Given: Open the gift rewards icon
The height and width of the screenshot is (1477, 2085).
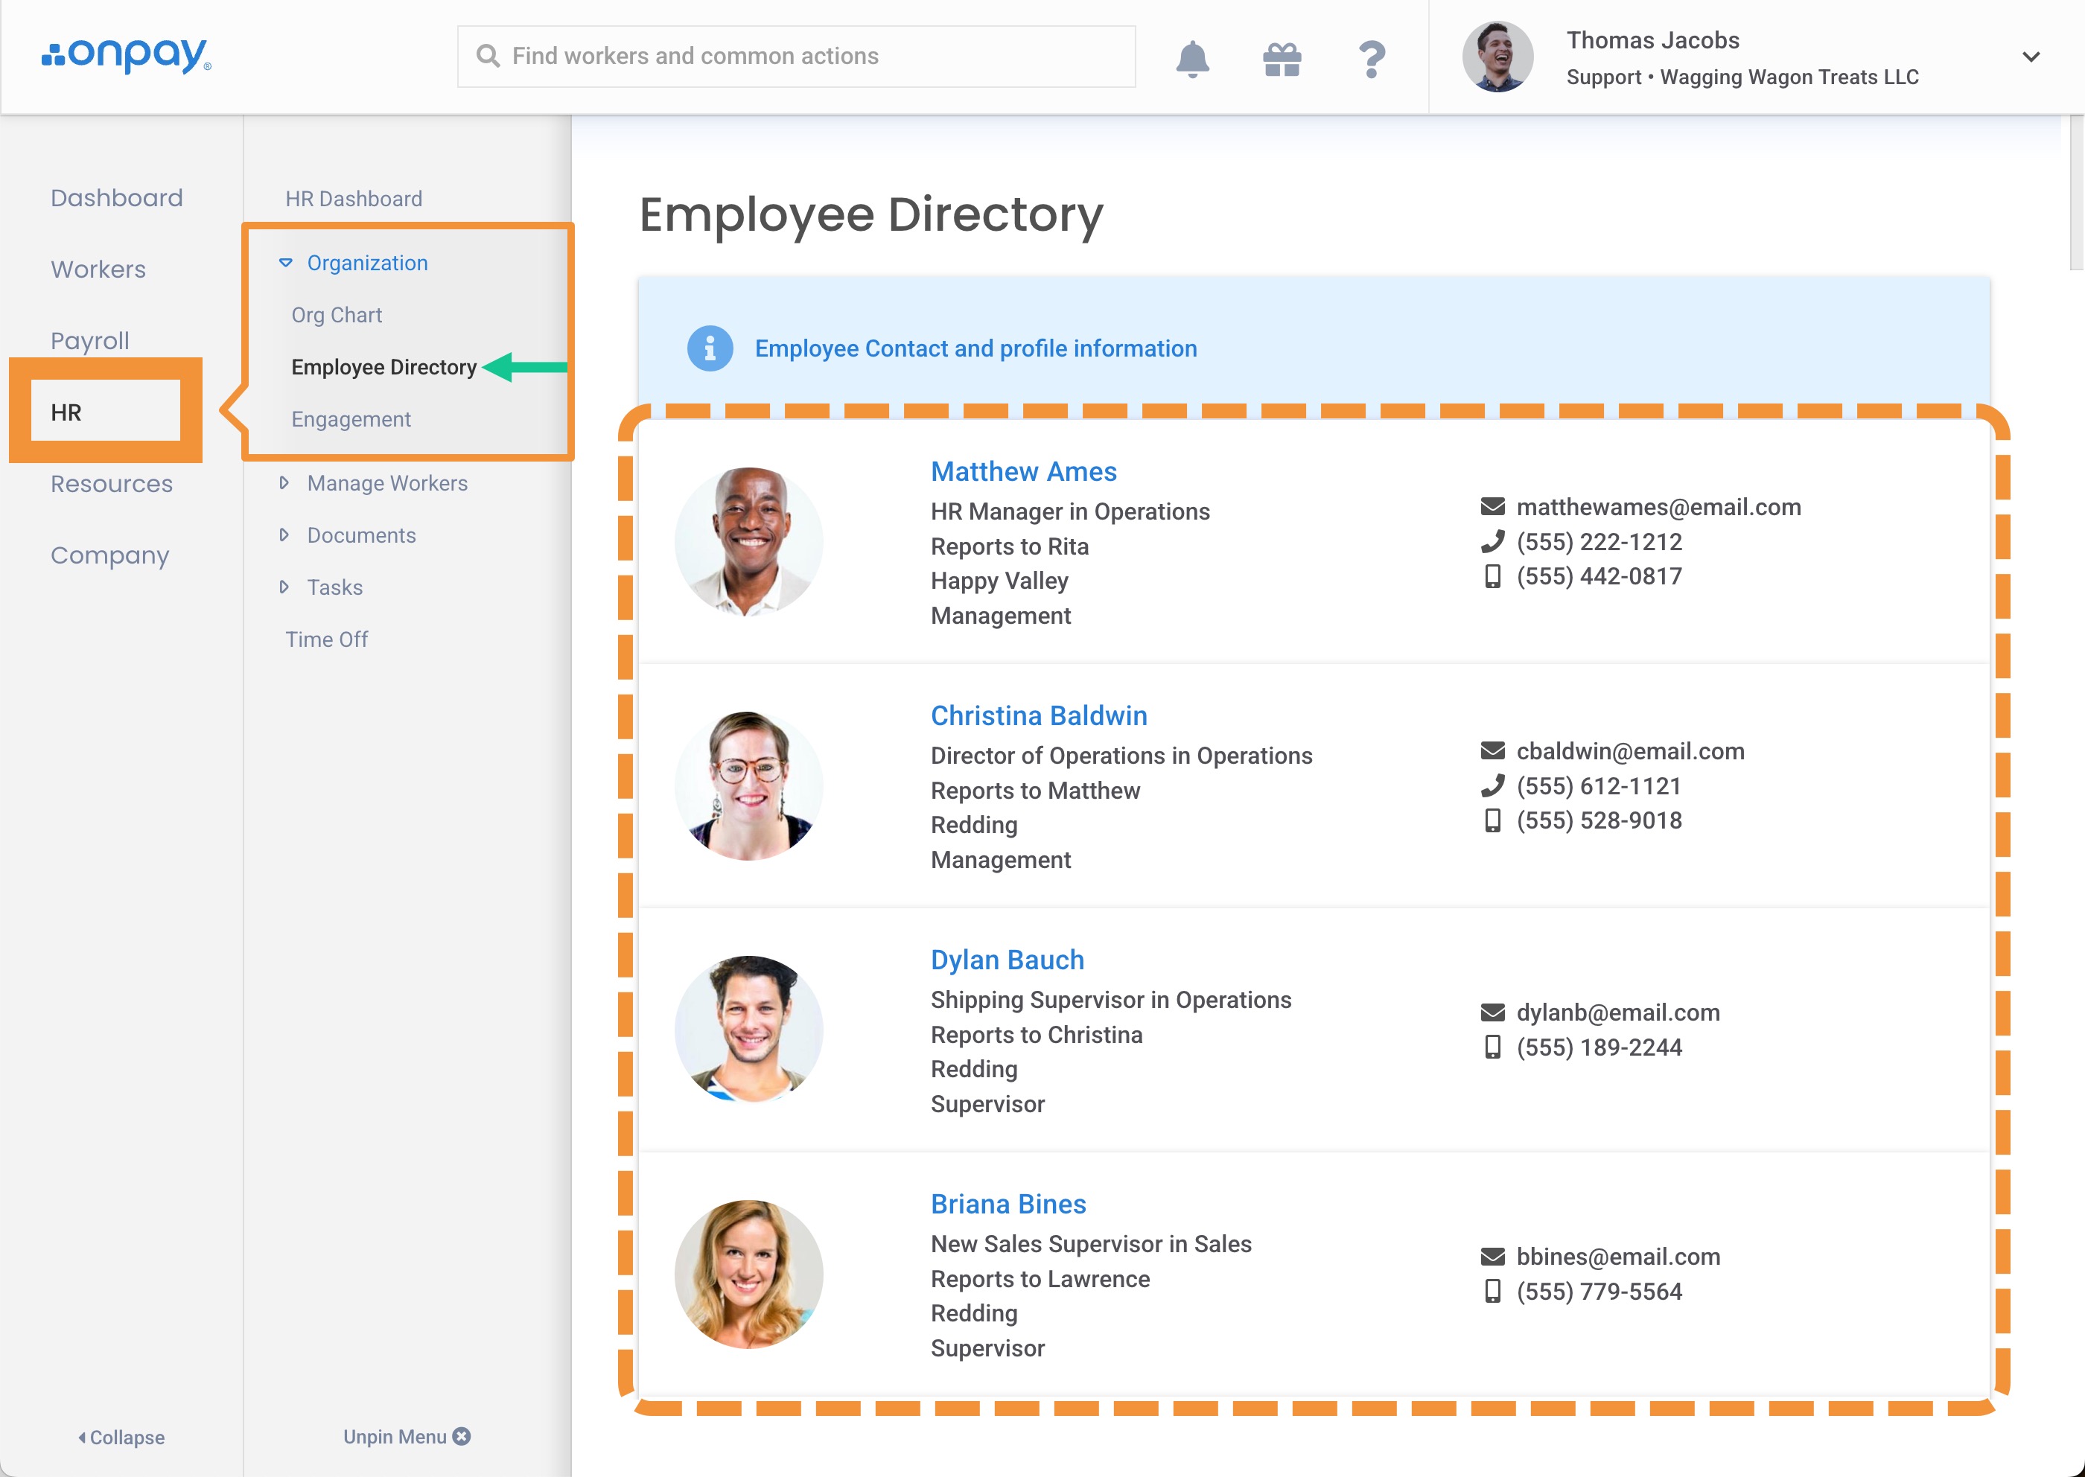Looking at the screenshot, I should coord(1282,59).
